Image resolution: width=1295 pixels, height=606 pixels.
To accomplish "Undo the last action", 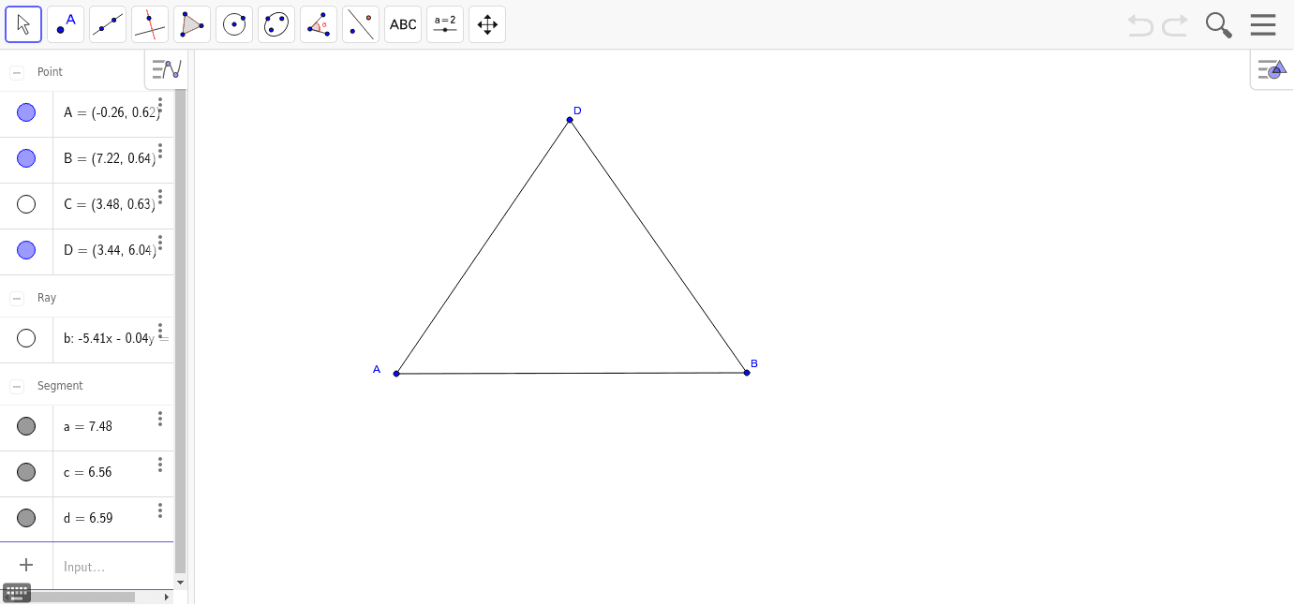I will [x=1140, y=25].
